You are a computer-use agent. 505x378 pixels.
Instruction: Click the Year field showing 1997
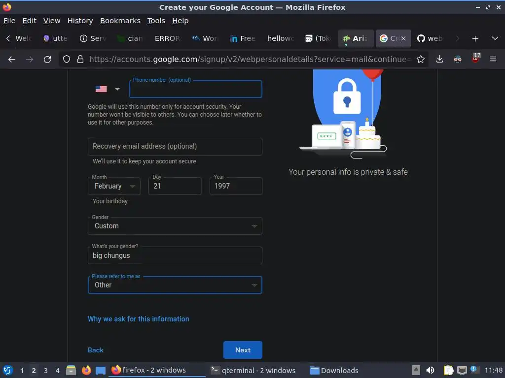(x=236, y=186)
